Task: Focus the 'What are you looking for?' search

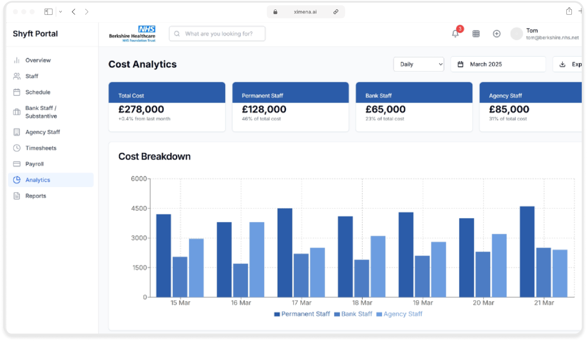Action: [x=217, y=34]
